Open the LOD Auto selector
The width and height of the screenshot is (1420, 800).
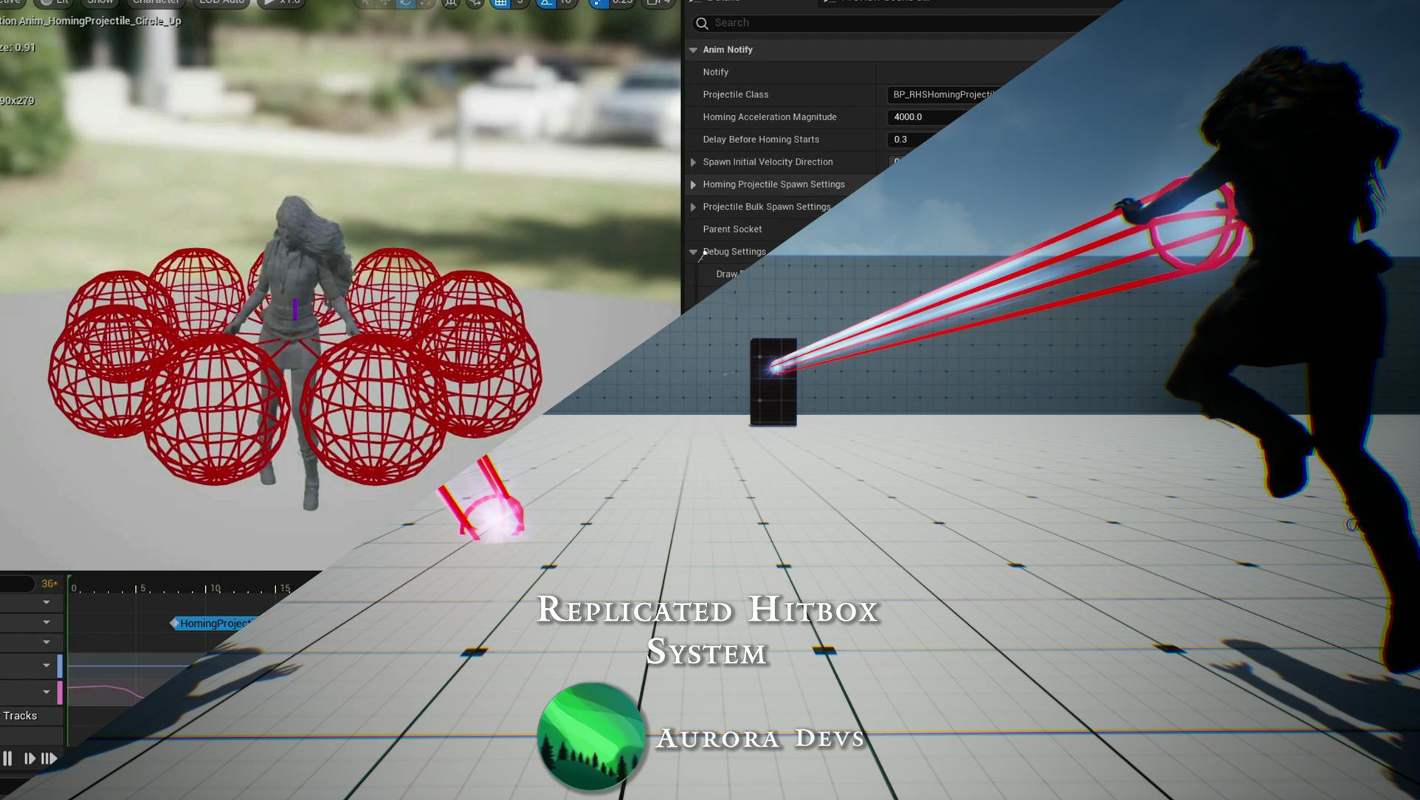pos(220,2)
